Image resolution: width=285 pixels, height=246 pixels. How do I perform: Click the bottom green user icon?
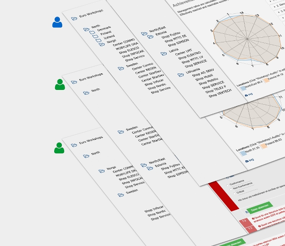(59, 148)
